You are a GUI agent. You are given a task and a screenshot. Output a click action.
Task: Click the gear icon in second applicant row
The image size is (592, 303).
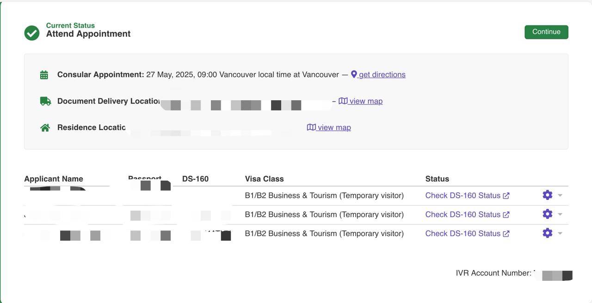point(548,214)
